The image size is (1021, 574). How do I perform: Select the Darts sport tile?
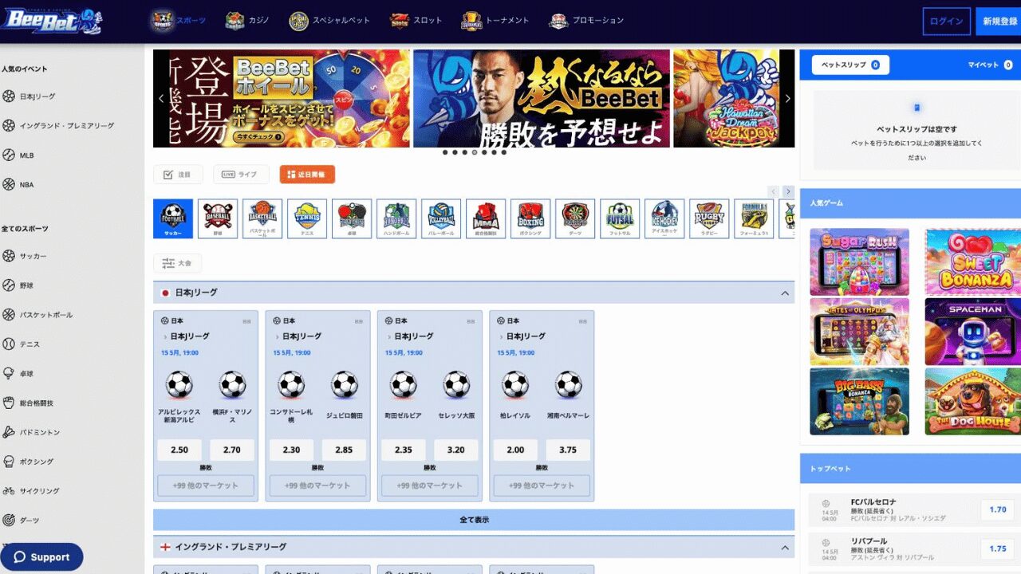(575, 219)
